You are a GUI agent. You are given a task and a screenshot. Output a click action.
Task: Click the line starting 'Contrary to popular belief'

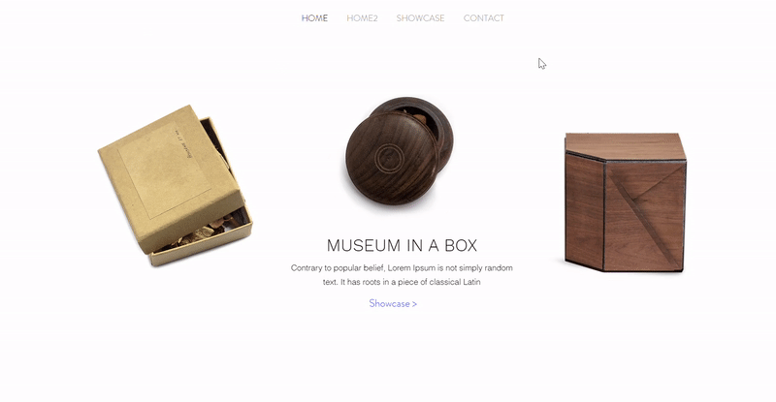pyautogui.click(x=402, y=268)
